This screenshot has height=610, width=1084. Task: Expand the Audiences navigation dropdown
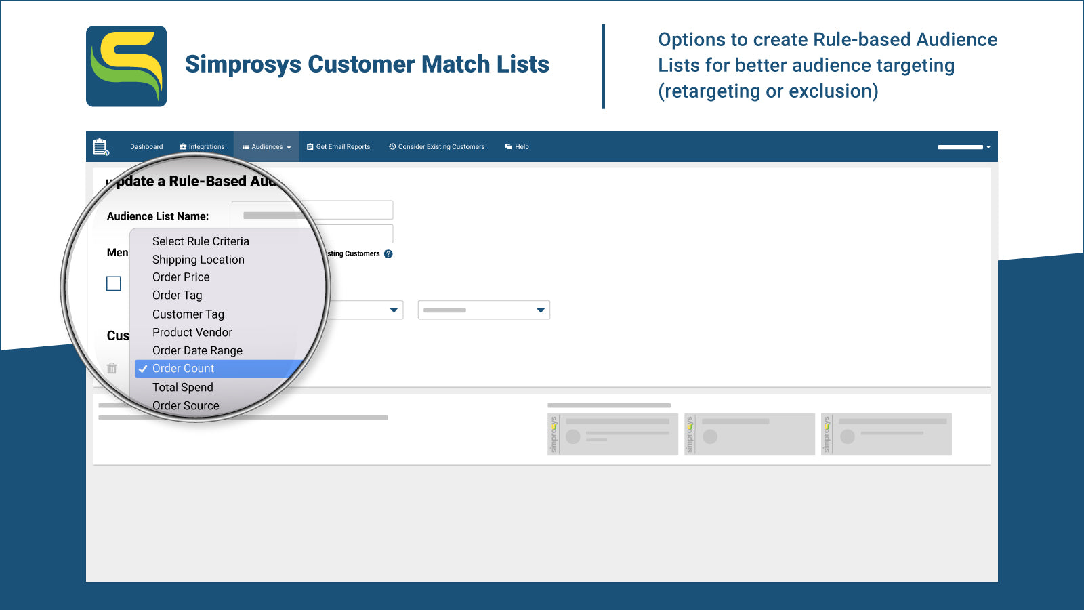point(288,146)
